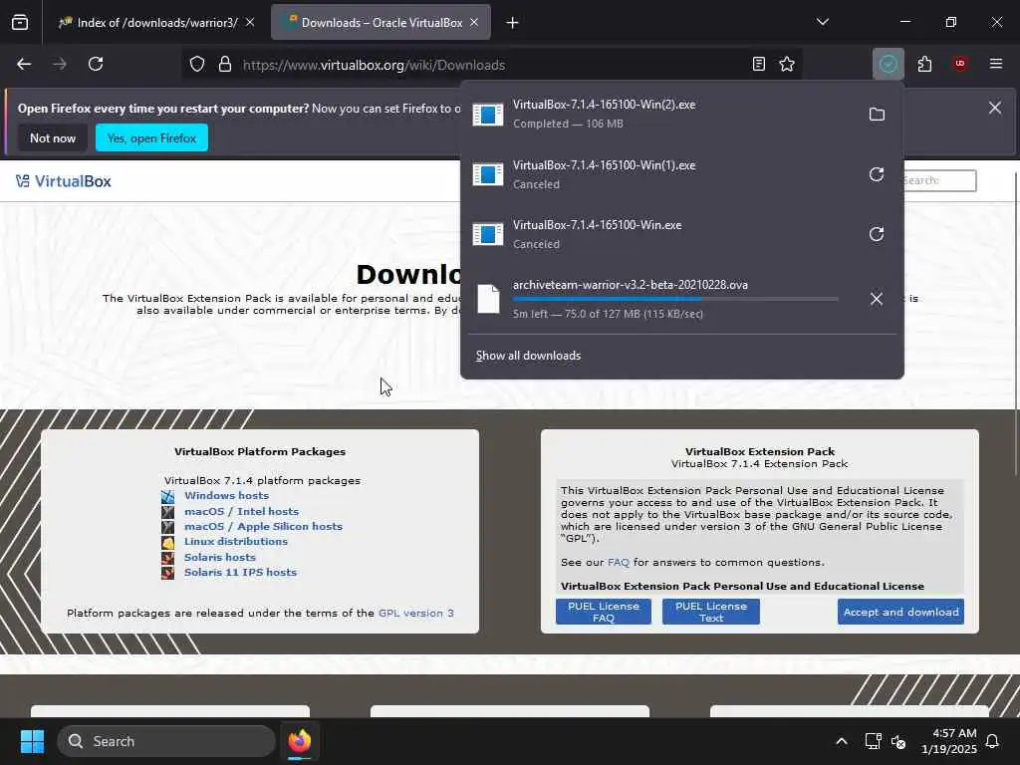Reload the current page
This screenshot has height=765, width=1020.
point(96,64)
